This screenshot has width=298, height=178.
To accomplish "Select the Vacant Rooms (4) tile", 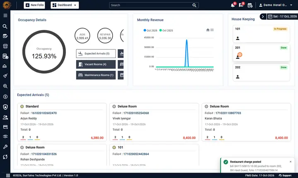I will coord(96,64).
